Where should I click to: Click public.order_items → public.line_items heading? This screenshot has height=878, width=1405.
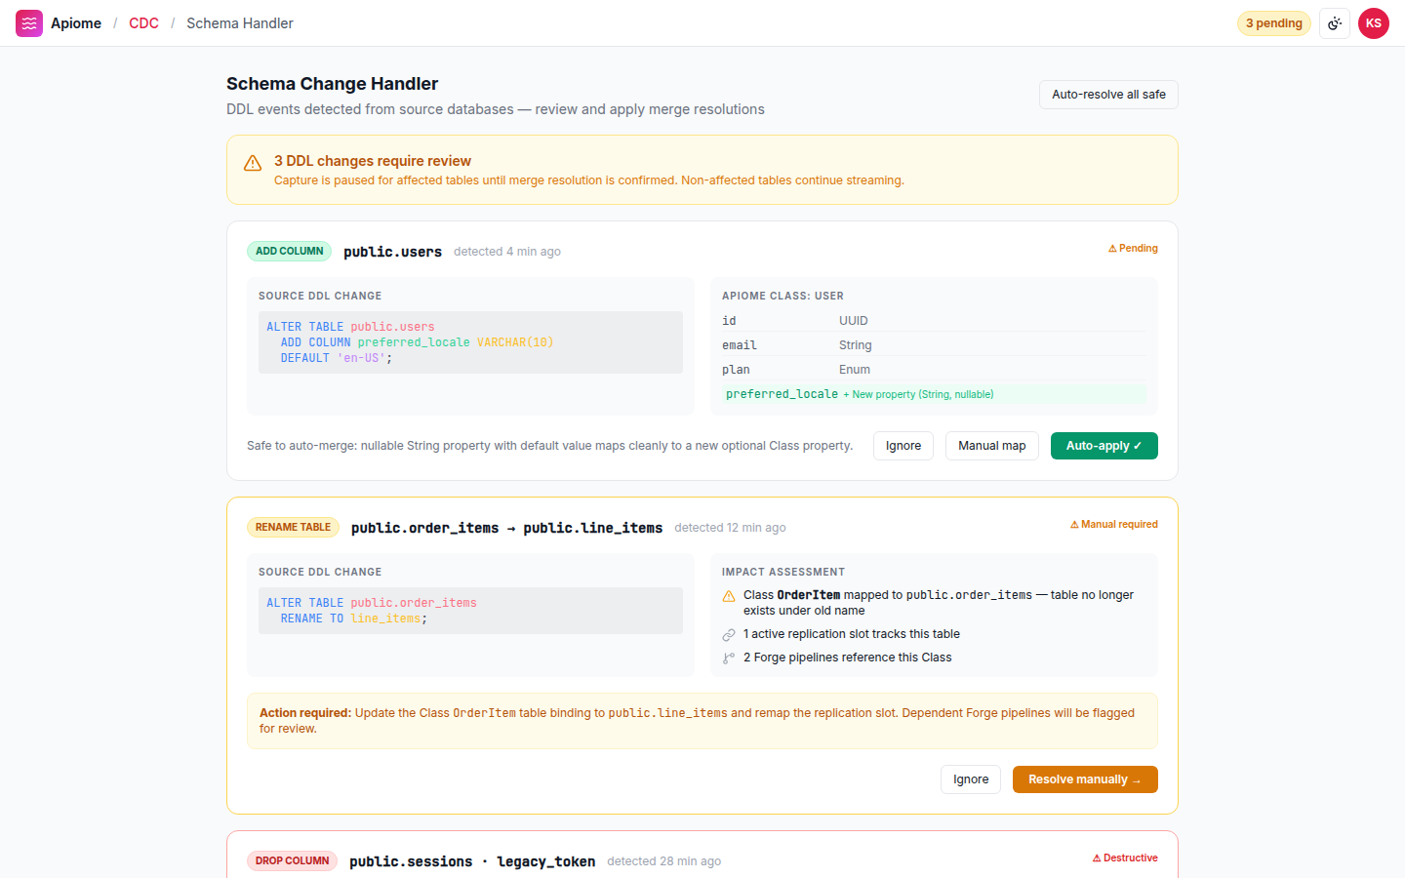506,528
